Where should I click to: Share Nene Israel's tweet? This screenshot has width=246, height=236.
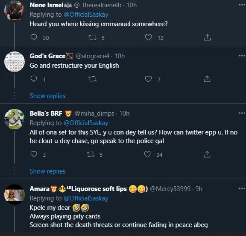(207, 37)
